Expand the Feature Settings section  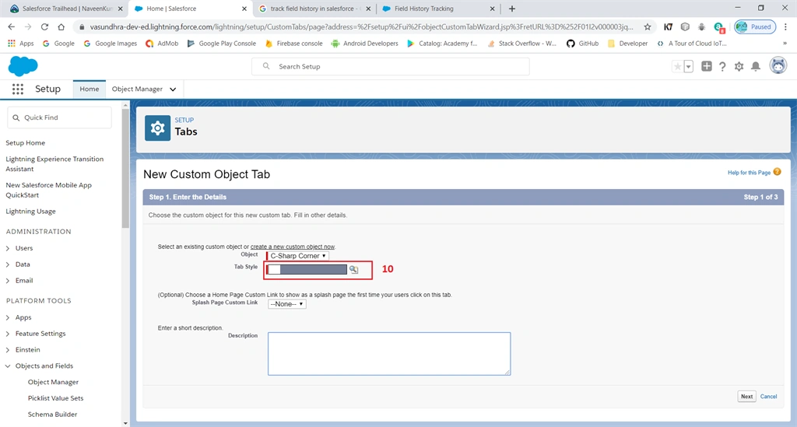click(8, 334)
